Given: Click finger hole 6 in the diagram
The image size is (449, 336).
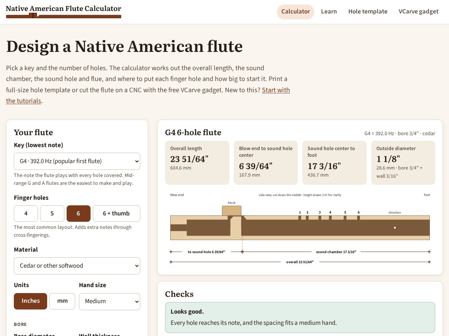Looking at the screenshot, I should (358, 218).
